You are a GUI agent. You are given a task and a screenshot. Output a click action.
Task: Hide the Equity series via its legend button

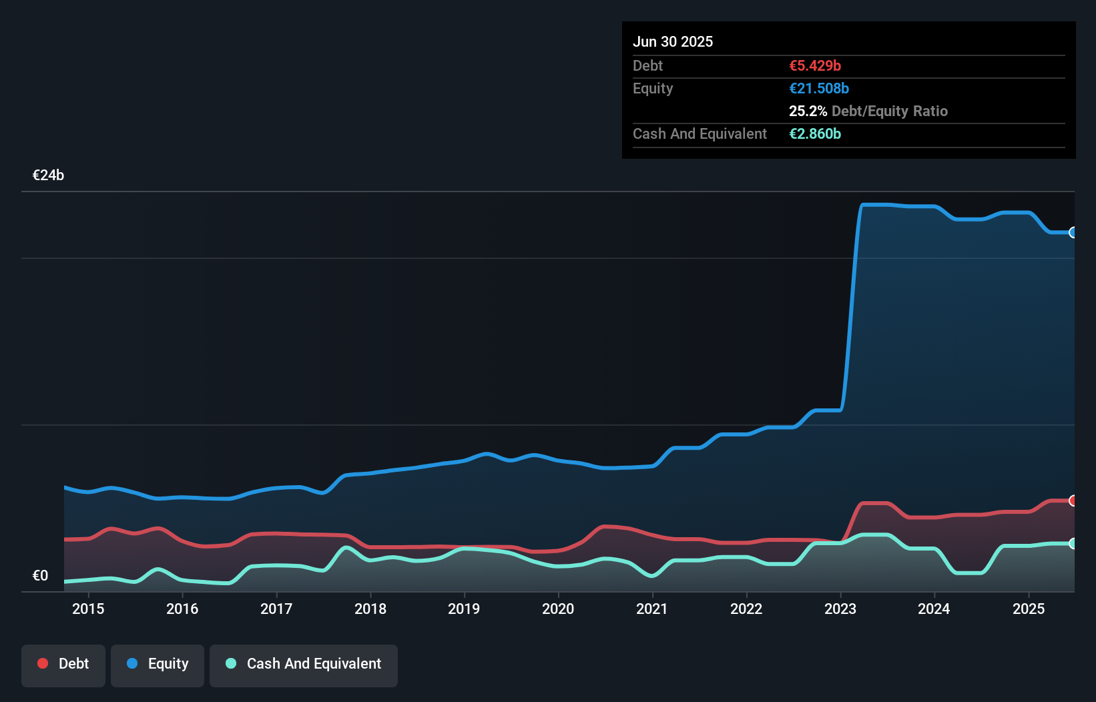pyautogui.click(x=157, y=665)
